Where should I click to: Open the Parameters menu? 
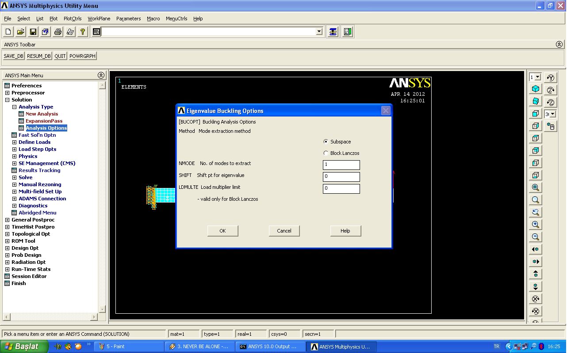click(128, 19)
